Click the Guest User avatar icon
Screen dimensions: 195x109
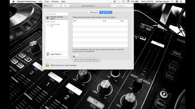coord(48,25)
